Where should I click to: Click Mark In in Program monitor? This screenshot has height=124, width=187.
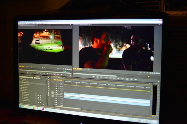click(98, 77)
